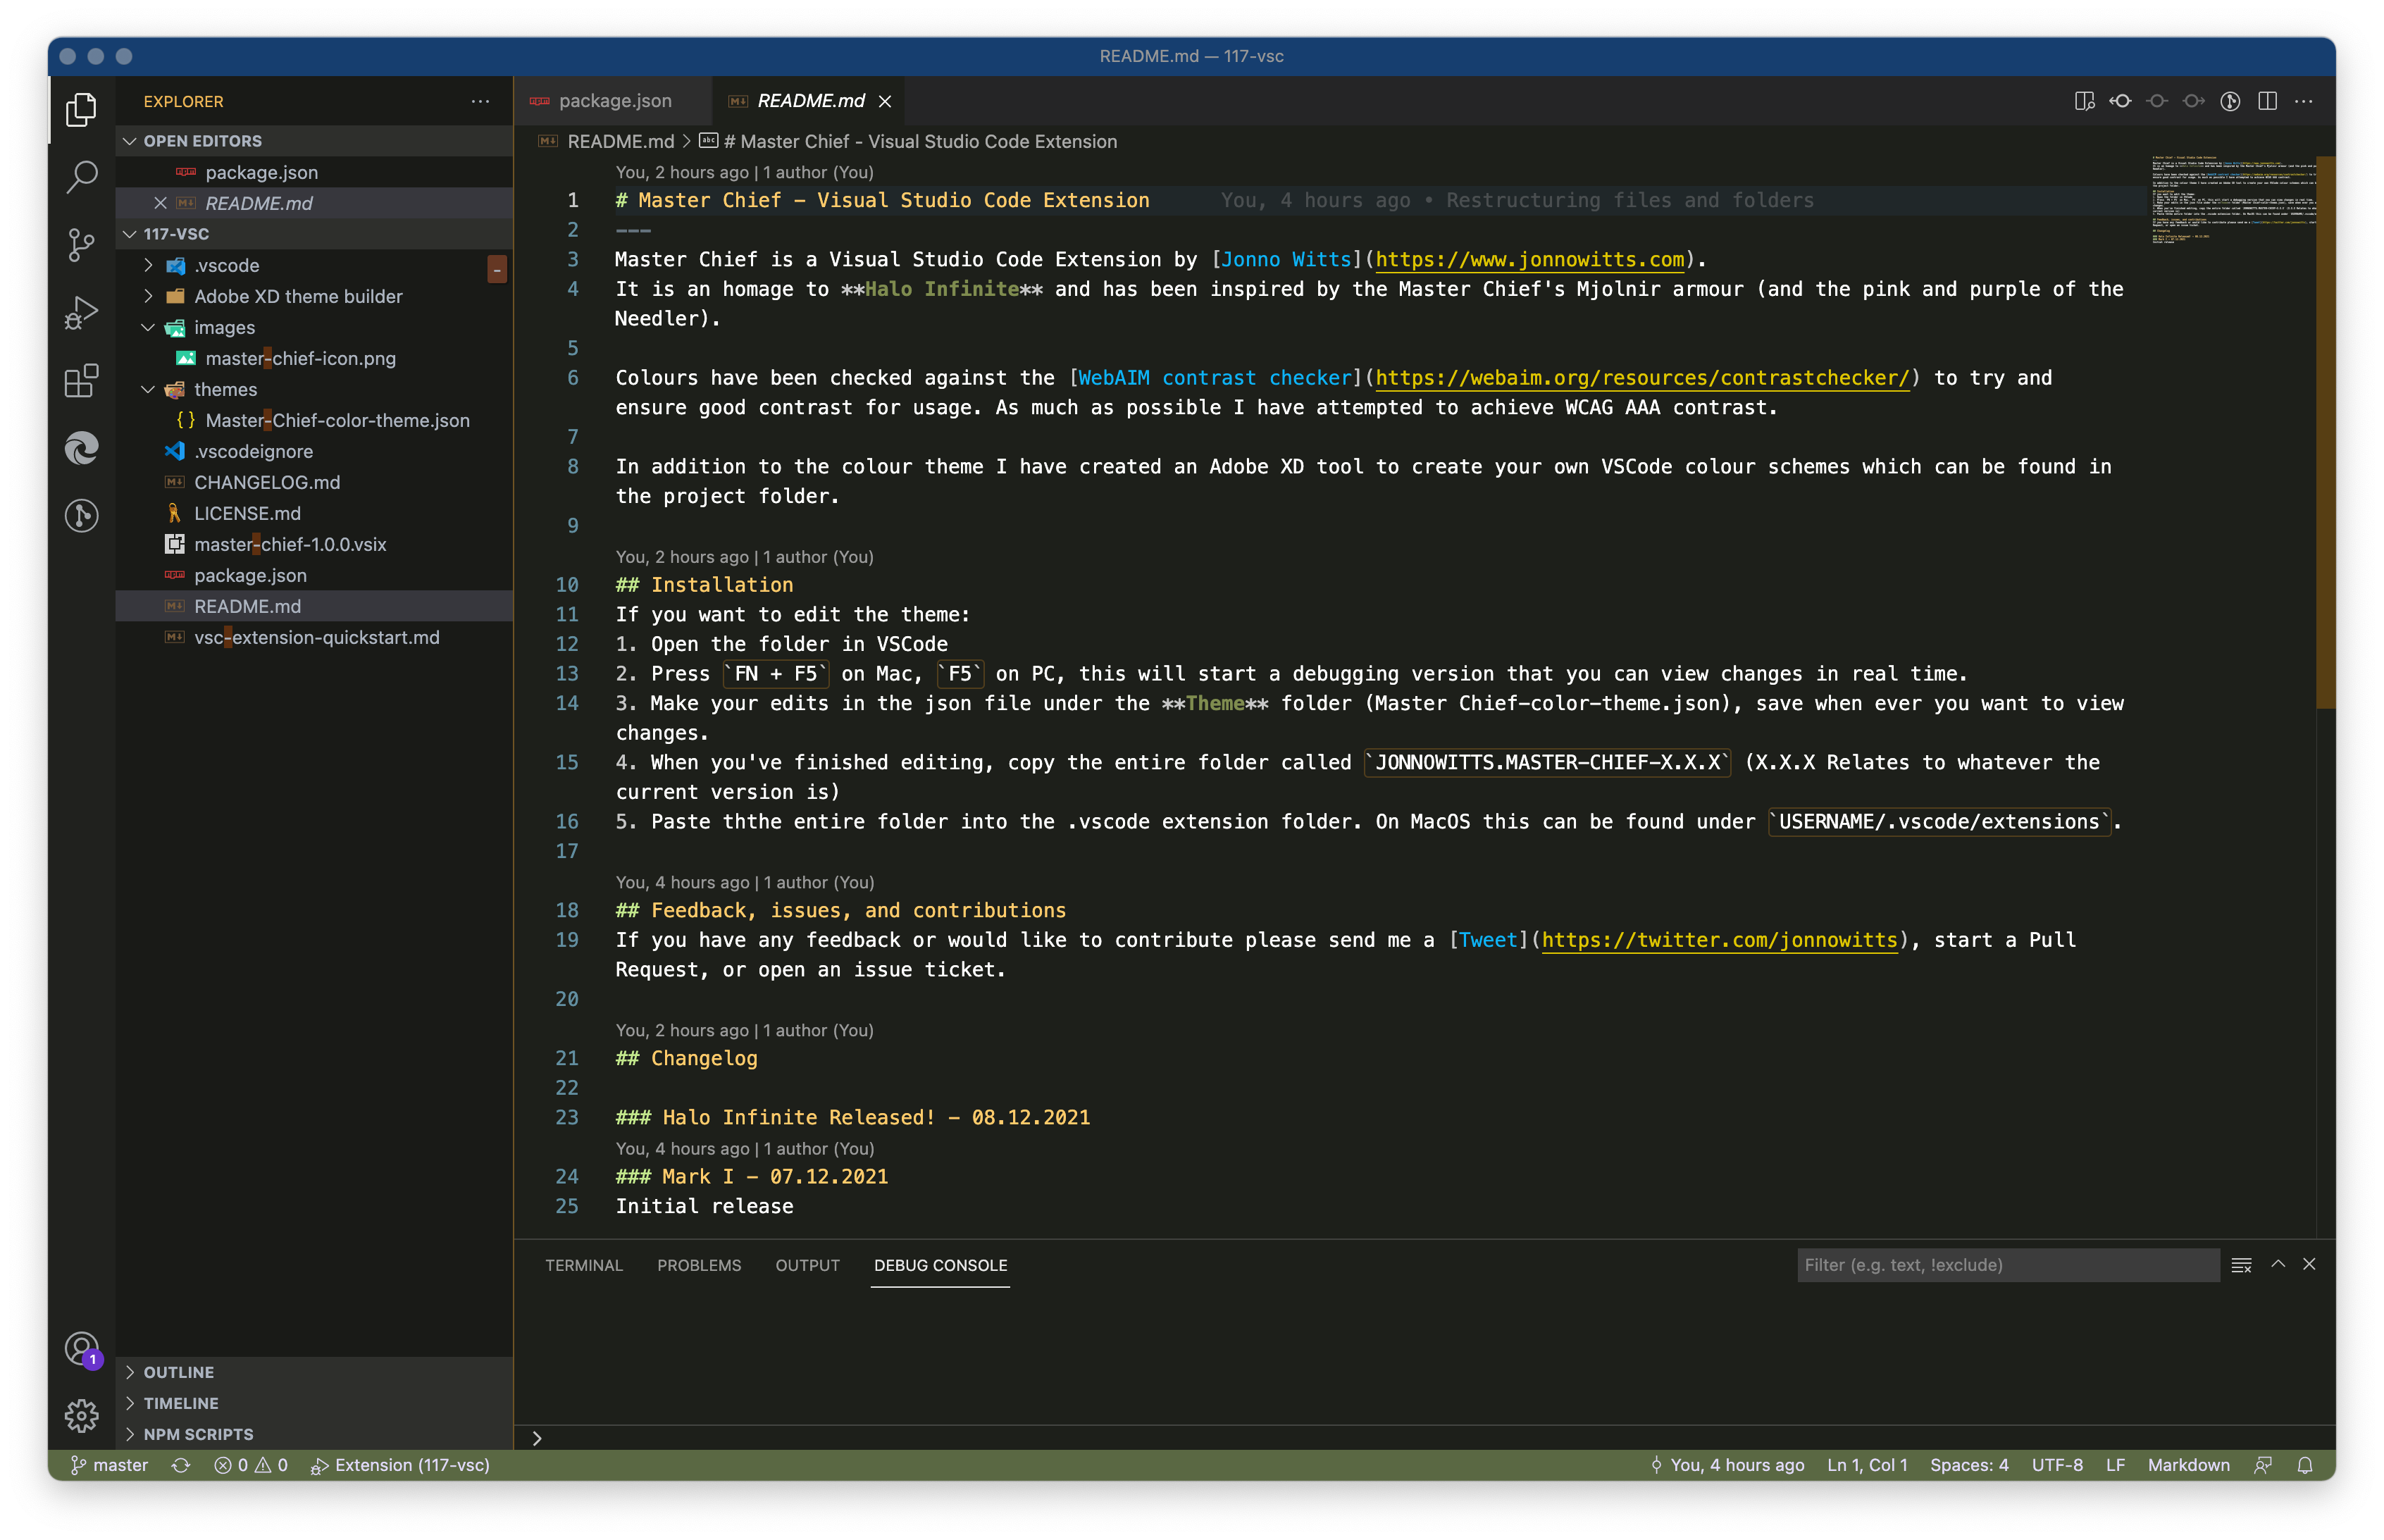Select README.md breadcrumb item
Viewport: 2384px width, 1540px height.
pyautogui.click(x=607, y=142)
